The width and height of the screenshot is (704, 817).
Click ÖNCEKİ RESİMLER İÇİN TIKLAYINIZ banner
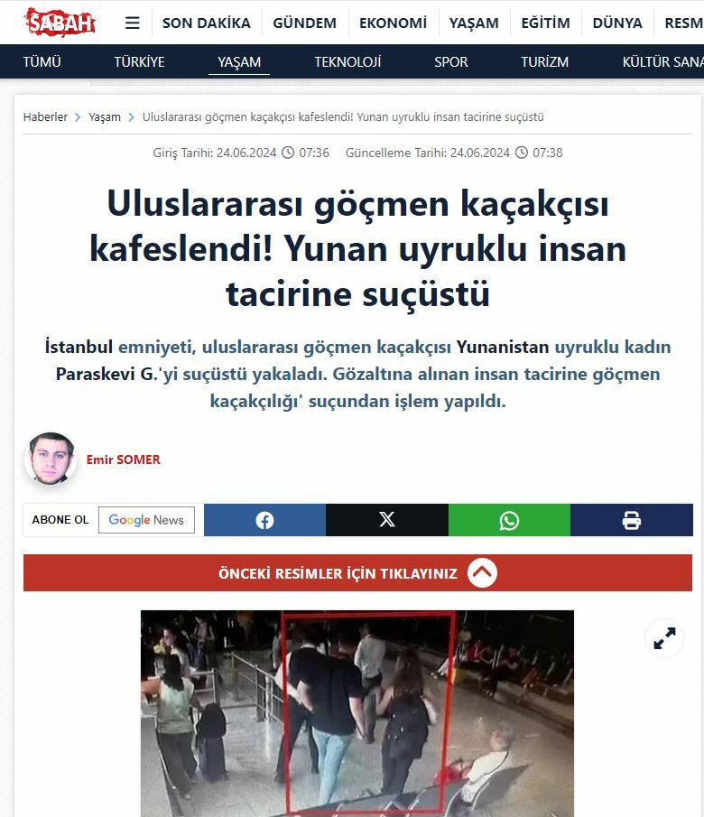tap(357, 572)
